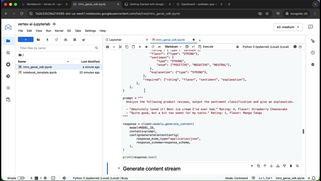Viewport: 321px width, 181px height.
Task: Open Running Terminals and Kernels sidebar
Action: [8, 64]
